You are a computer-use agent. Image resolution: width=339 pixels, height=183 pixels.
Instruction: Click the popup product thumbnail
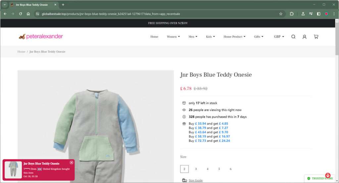(x=13, y=170)
